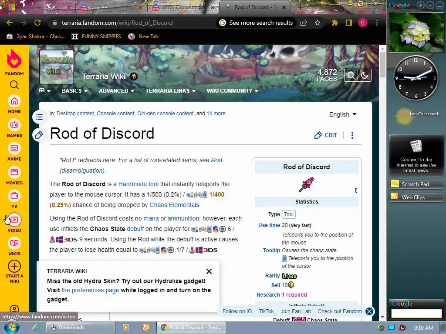Image resolution: width=446 pixels, height=334 pixels.
Task: Expand the 14 more categories link
Action: 216,114
